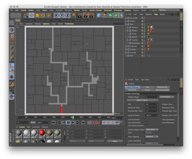Image resolution: width=192 pixels, height=159 pixels.
Task: Open the View Clipping Medium dropdown
Action: click(152, 137)
